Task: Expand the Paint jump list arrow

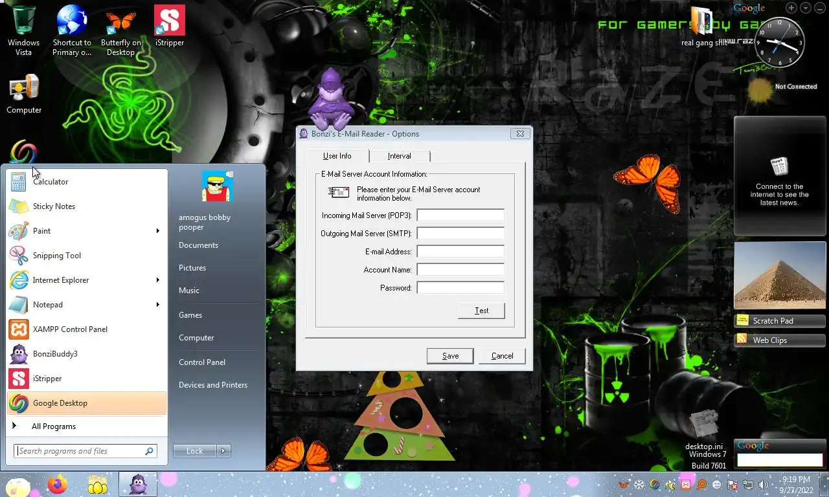Action: [x=157, y=231]
